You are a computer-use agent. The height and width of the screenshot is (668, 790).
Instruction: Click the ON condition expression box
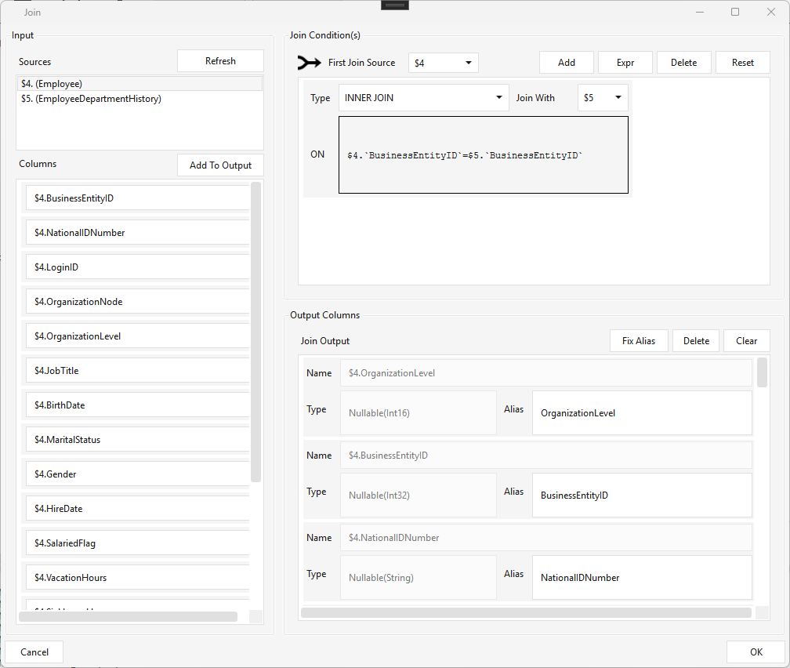[483, 154]
